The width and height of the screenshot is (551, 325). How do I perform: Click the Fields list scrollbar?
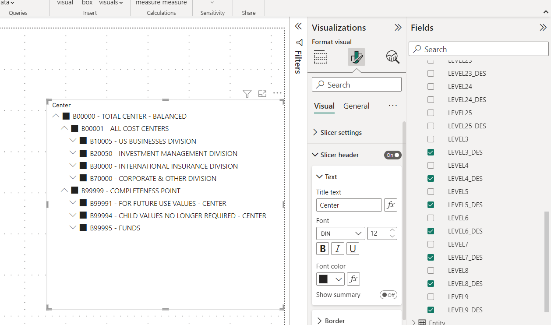[x=547, y=262]
